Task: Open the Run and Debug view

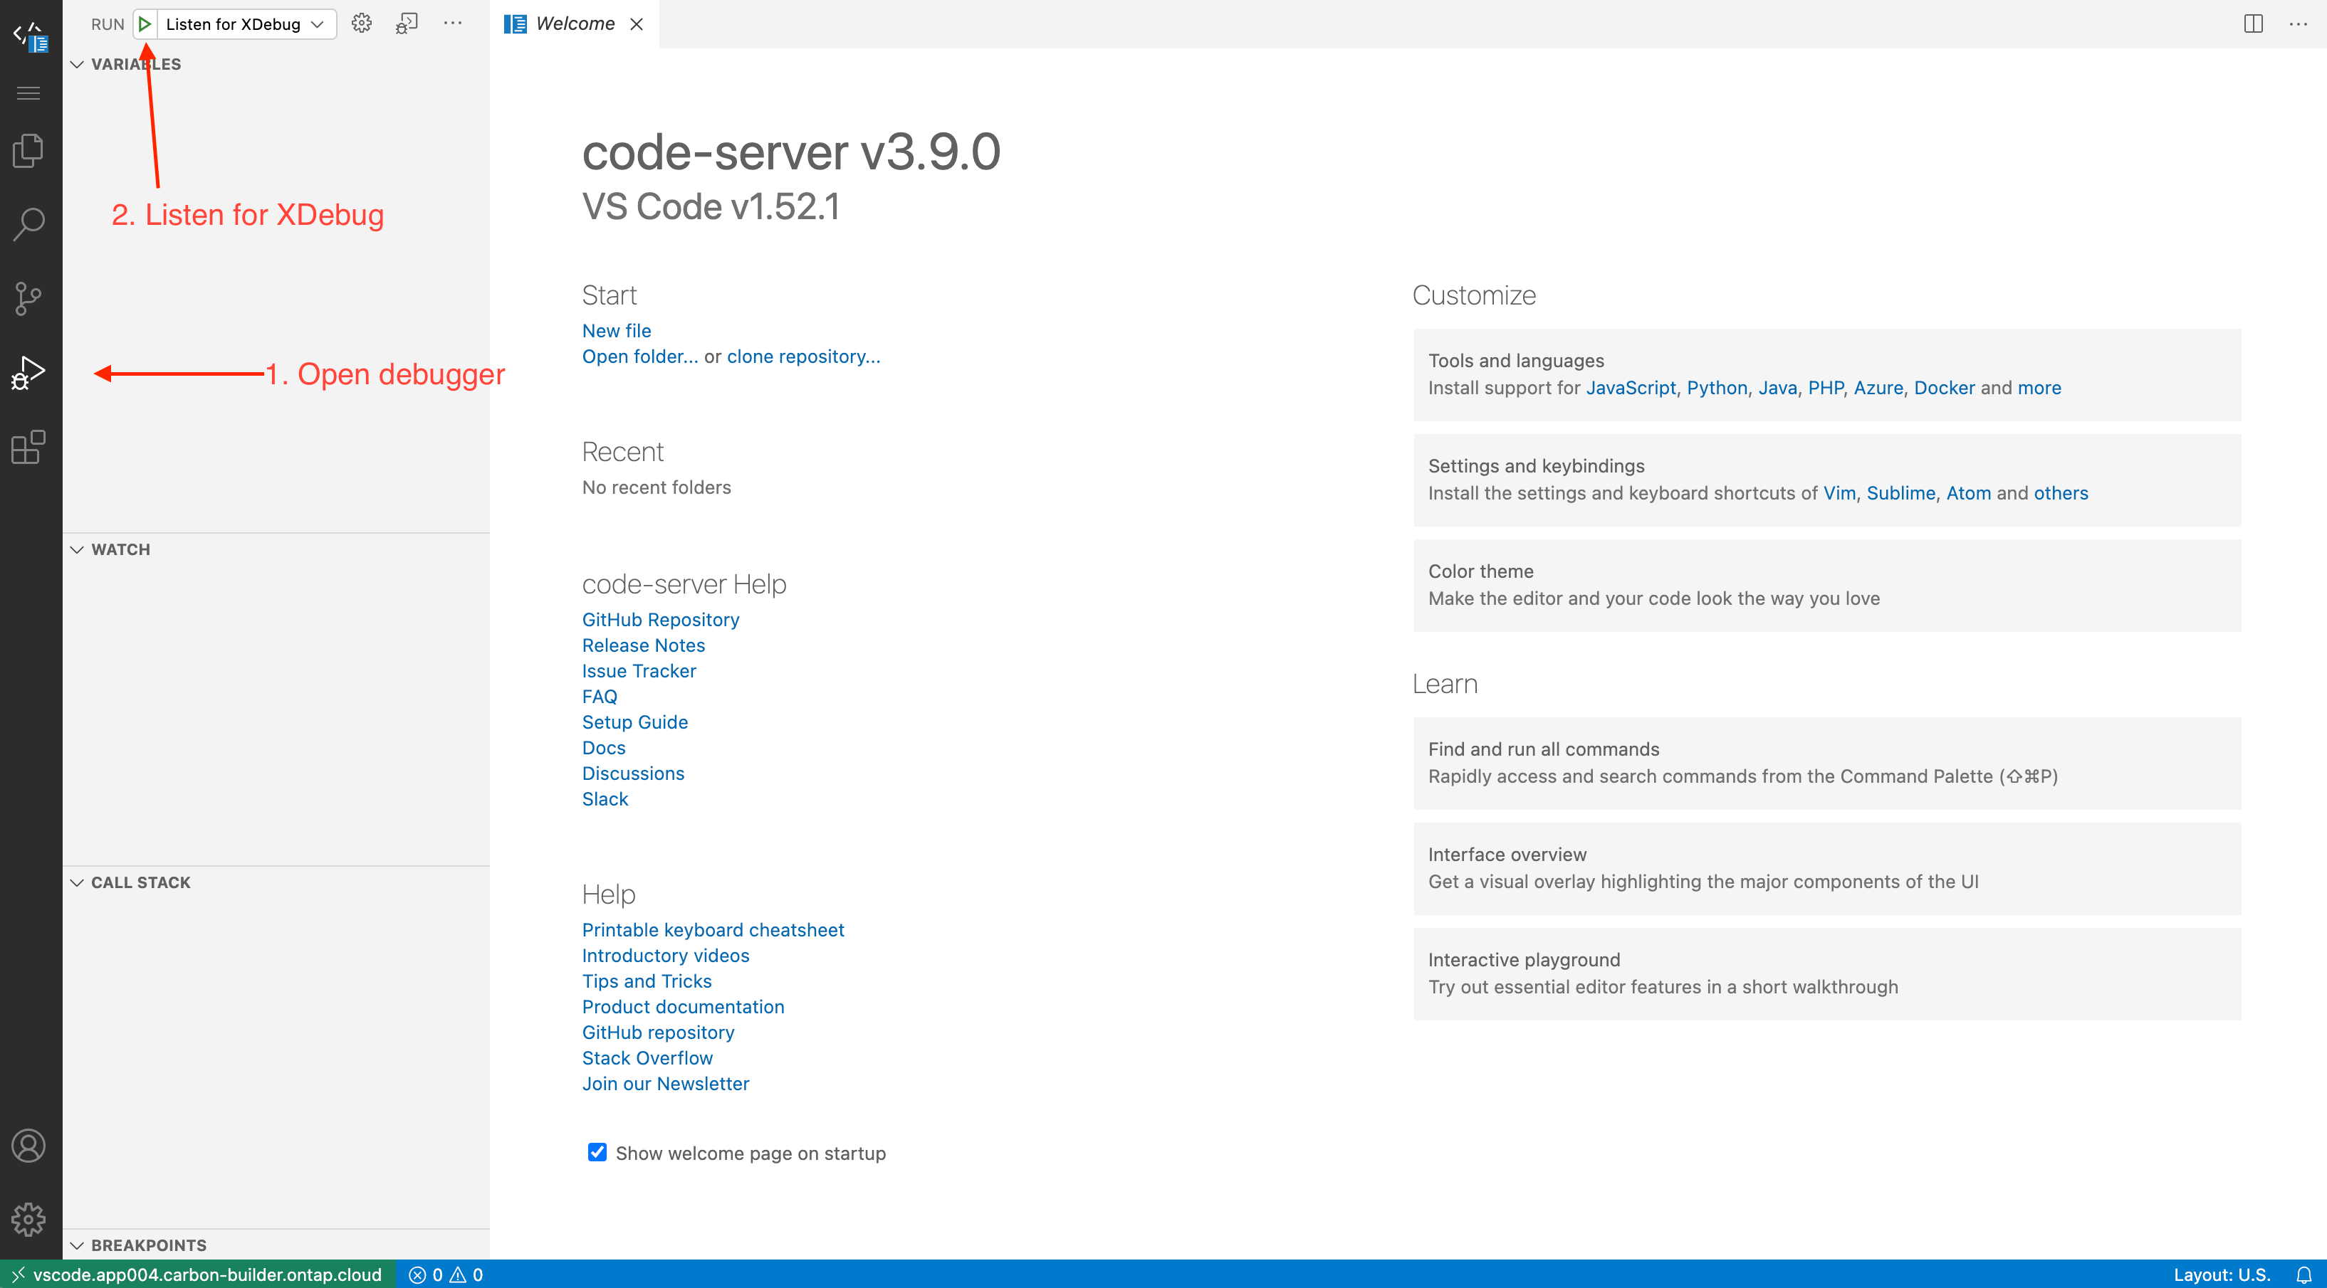Action: tap(29, 373)
